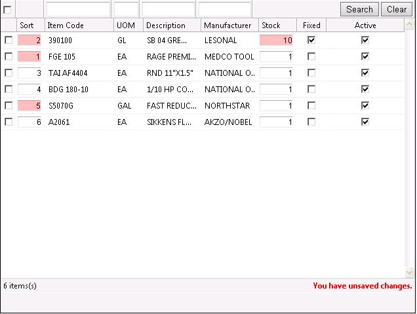417x314 pixels.
Task: Click the Item Code filter text box
Action: (x=78, y=9)
